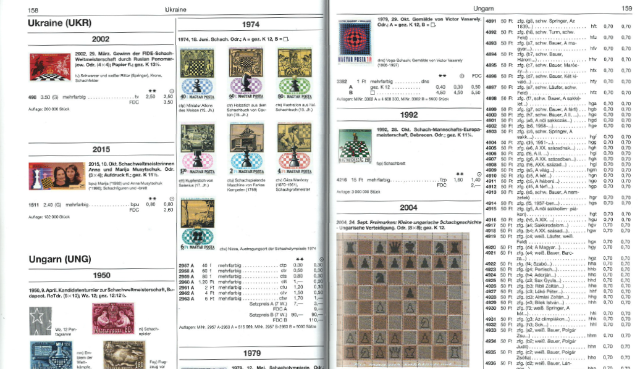The height and width of the screenshot is (369, 640).
Task: Click catalog number "498"
Action: point(32,97)
